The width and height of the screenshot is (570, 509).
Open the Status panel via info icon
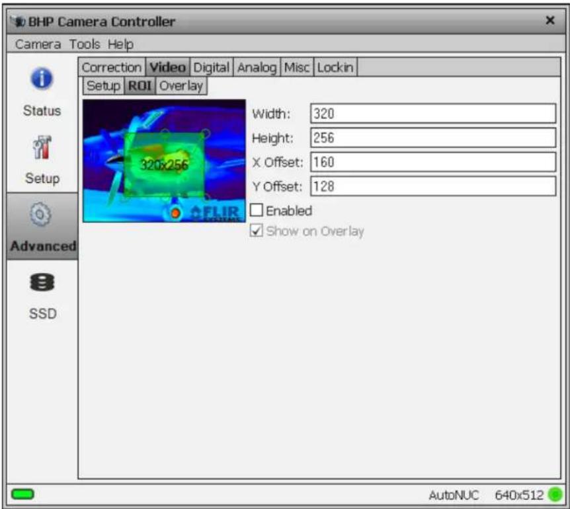click(x=42, y=78)
